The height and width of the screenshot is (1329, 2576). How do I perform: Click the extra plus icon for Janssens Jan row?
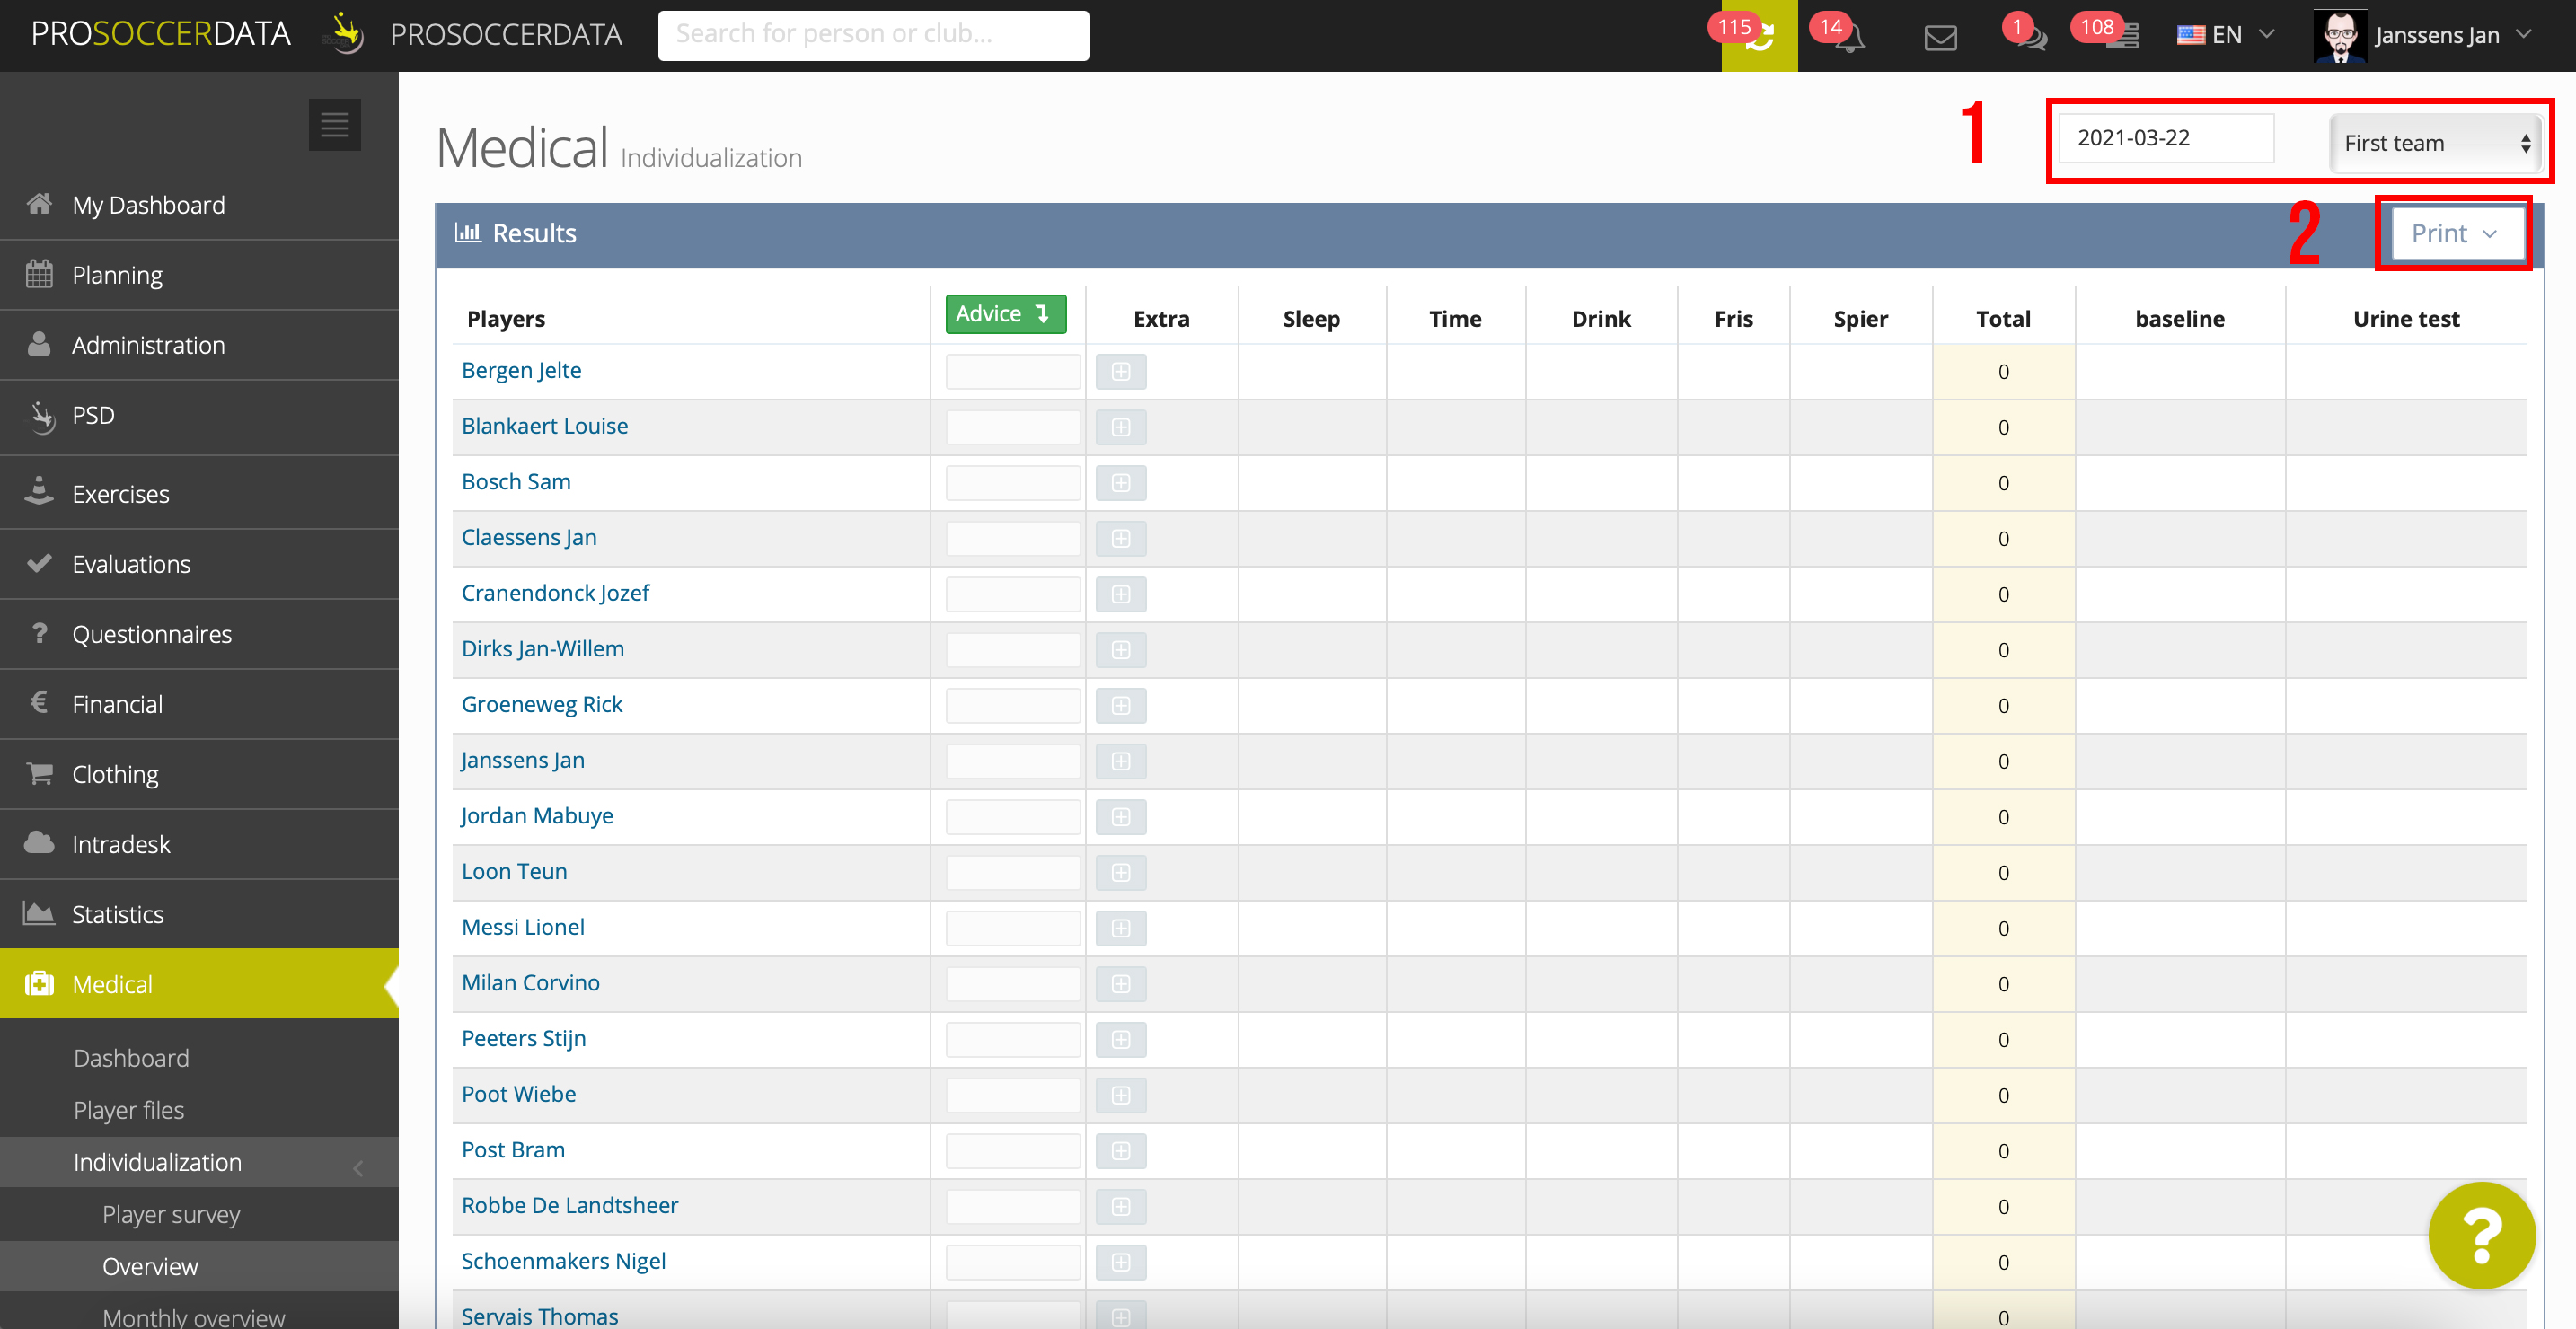pos(1121,762)
